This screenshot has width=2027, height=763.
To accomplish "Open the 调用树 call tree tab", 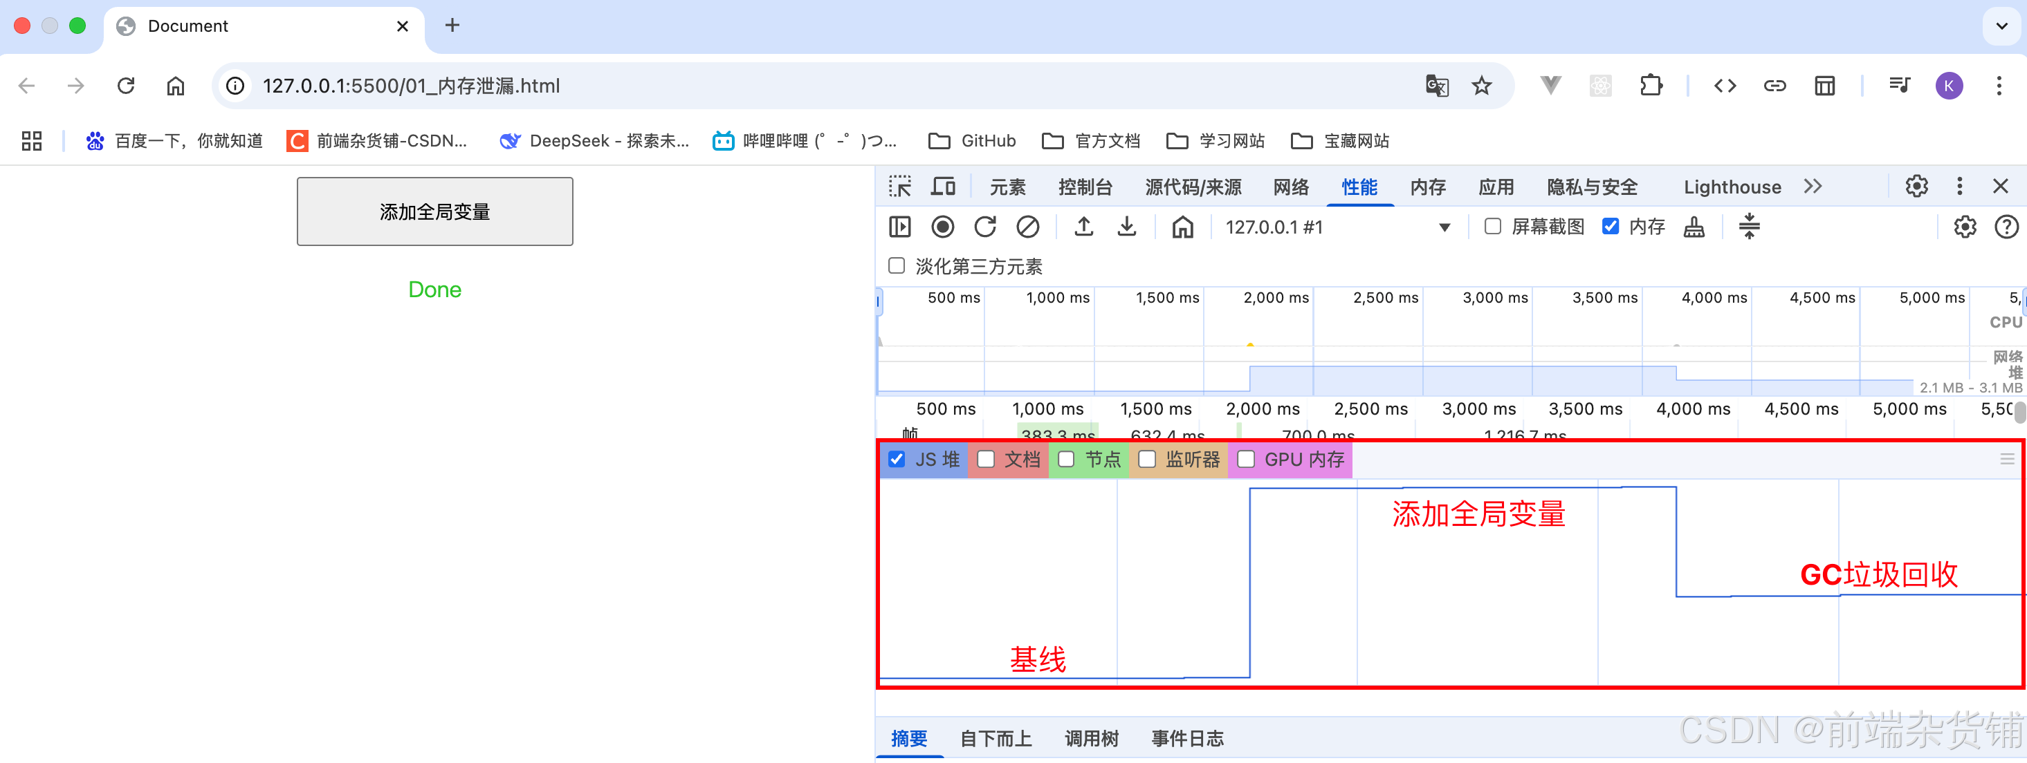I will (x=1092, y=739).
